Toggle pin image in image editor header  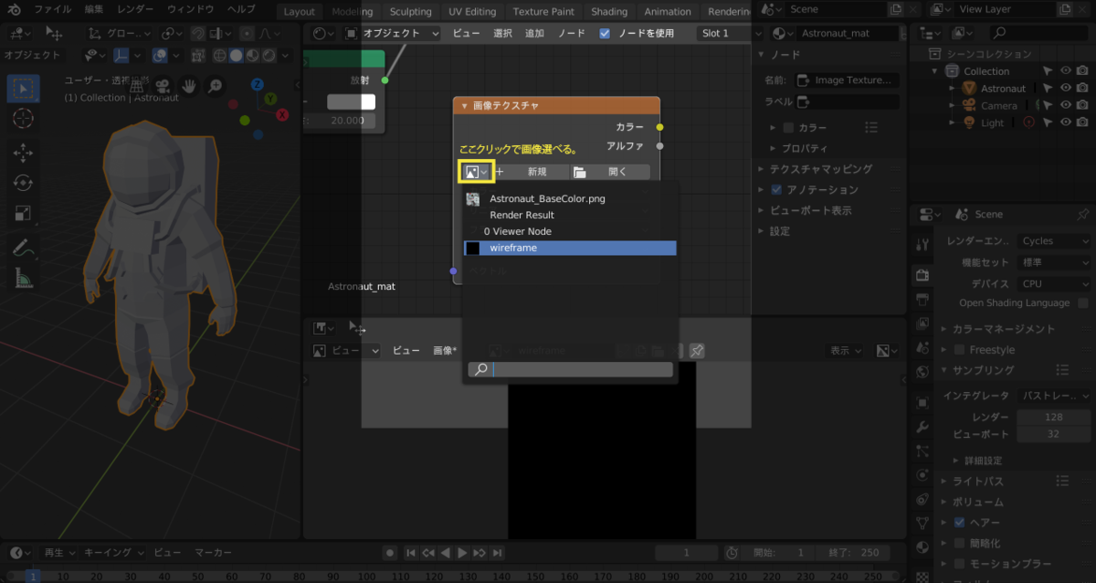click(x=697, y=350)
